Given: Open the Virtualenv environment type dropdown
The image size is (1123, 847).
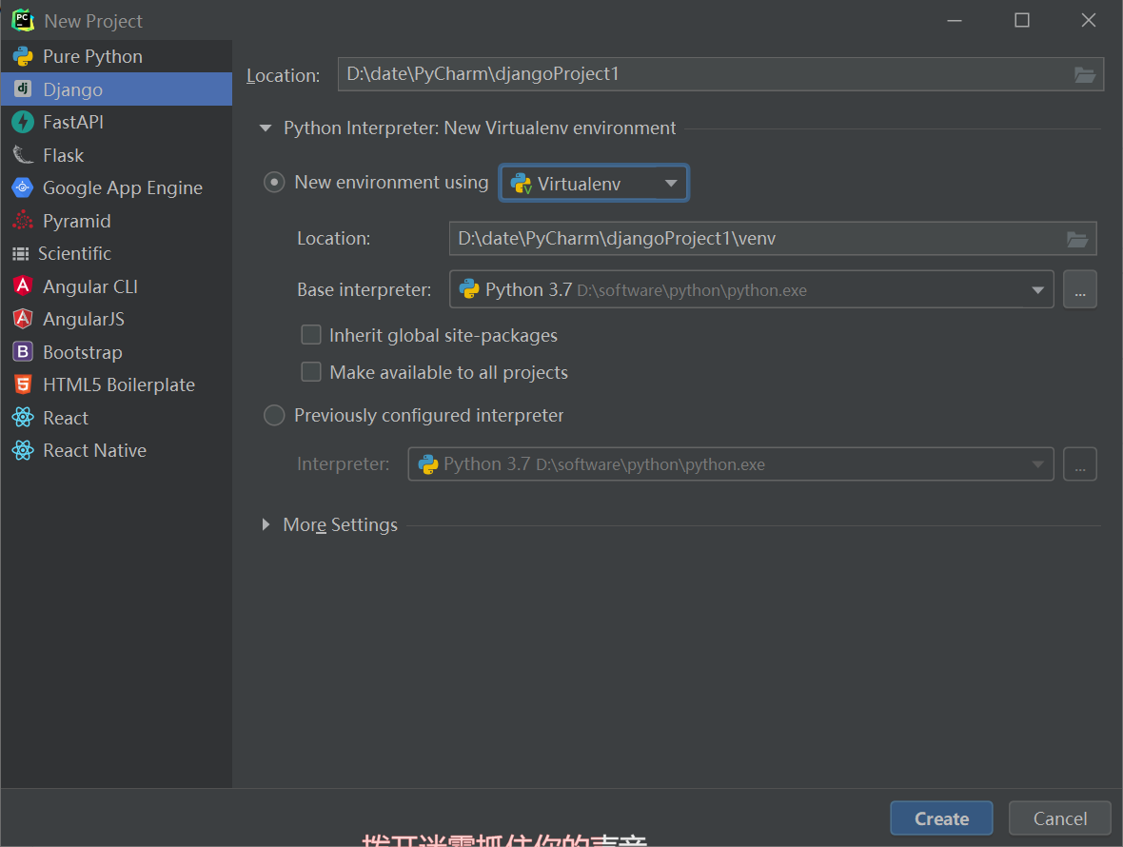Looking at the screenshot, I should tap(594, 184).
